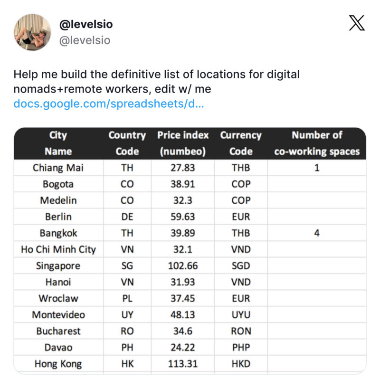The width and height of the screenshot is (380, 388).
Task: Click the gray @levelsio handle
Action: (84, 40)
